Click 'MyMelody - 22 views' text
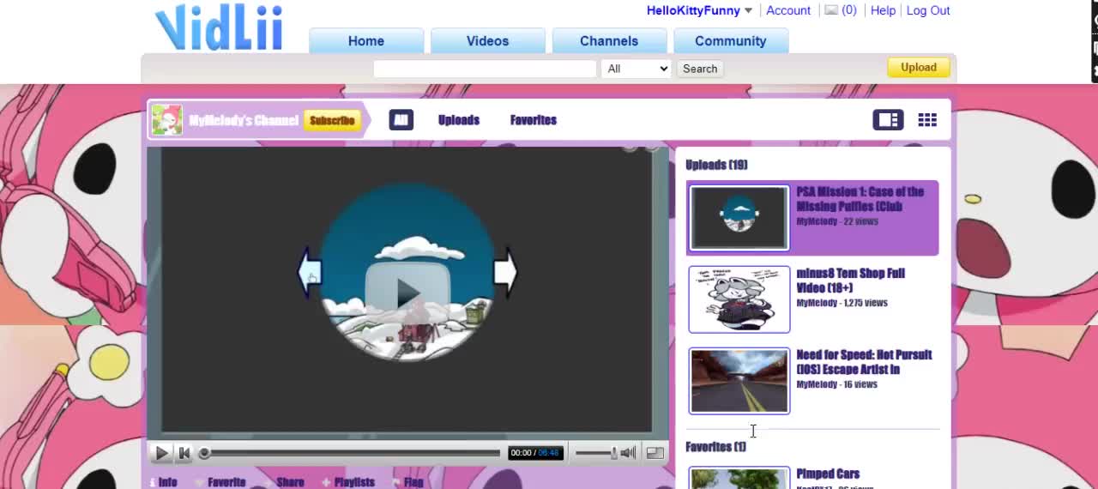1098x489 pixels. pos(837,221)
